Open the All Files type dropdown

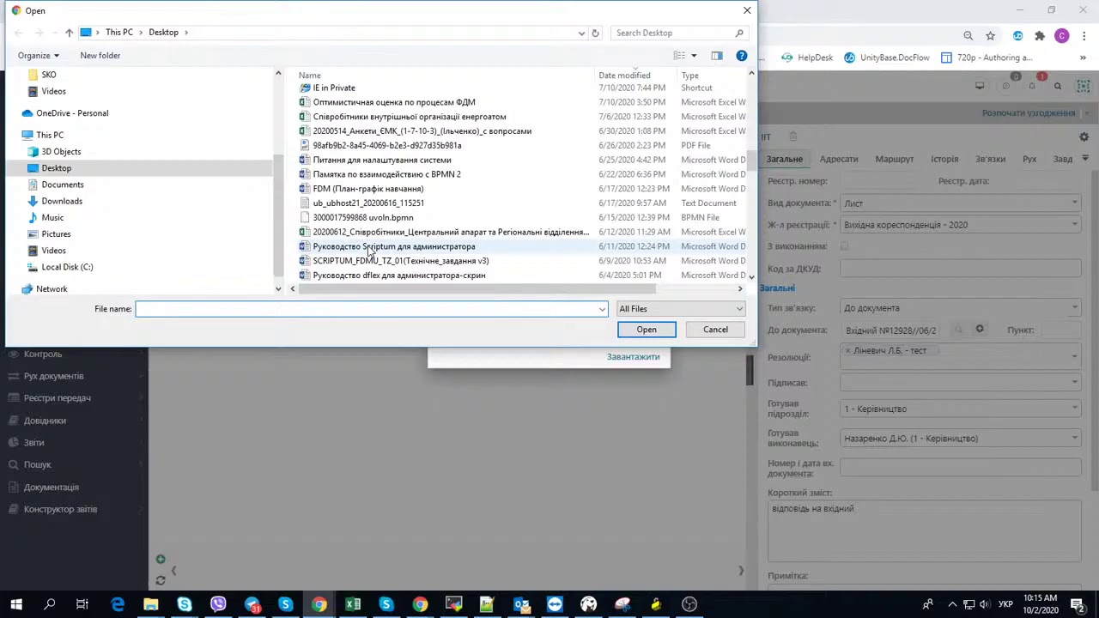coord(681,309)
